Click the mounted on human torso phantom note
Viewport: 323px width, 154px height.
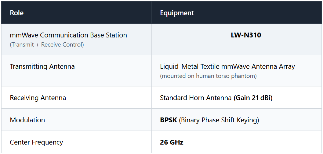coord(208,76)
